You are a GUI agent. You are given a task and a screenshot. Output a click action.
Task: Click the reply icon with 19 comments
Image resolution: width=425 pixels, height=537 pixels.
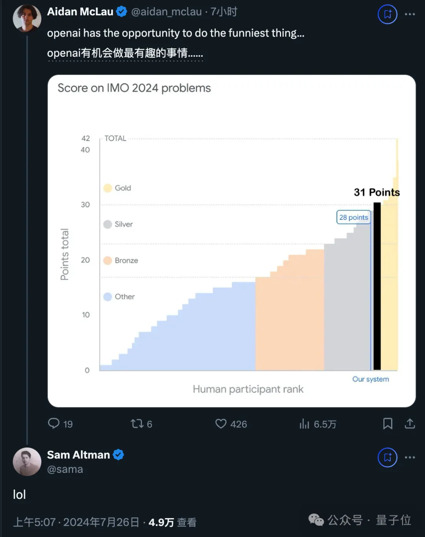click(x=54, y=424)
